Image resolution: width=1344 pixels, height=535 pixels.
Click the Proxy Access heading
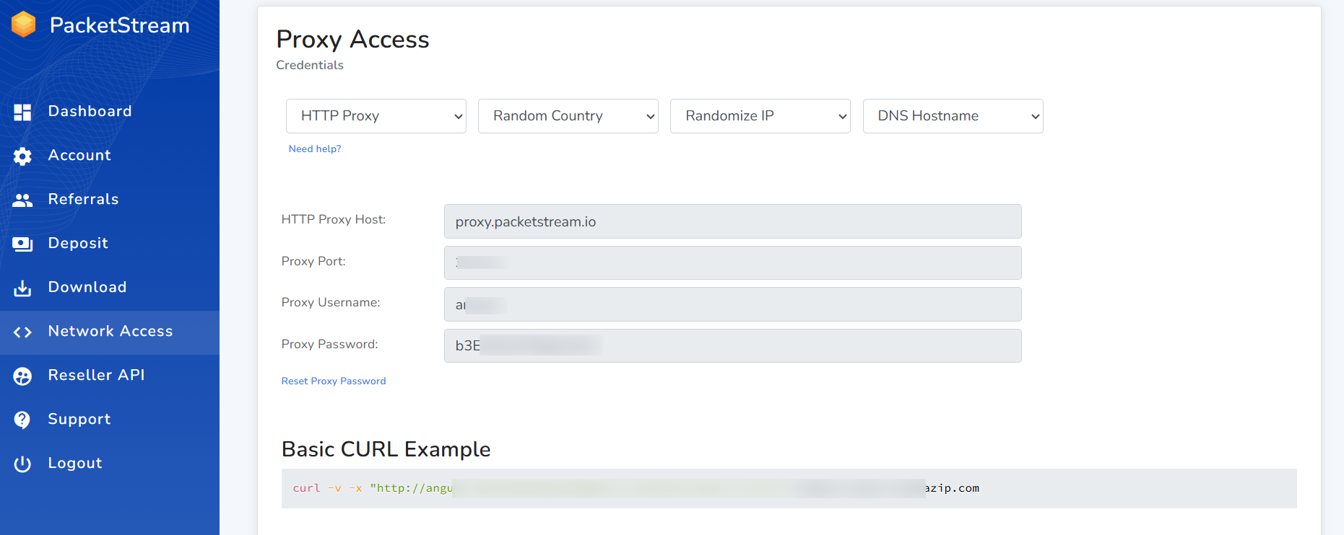(352, 40)
